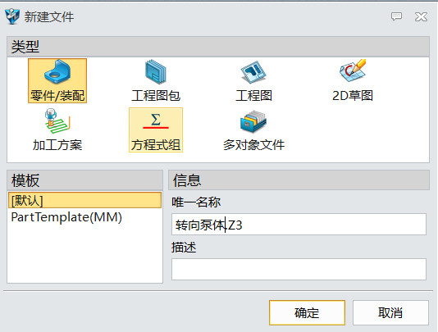Image resolution: width=438 pixels, height=332 pixels.
Task: Open the comment bubble icon in title bar
Action: [396, 16]
